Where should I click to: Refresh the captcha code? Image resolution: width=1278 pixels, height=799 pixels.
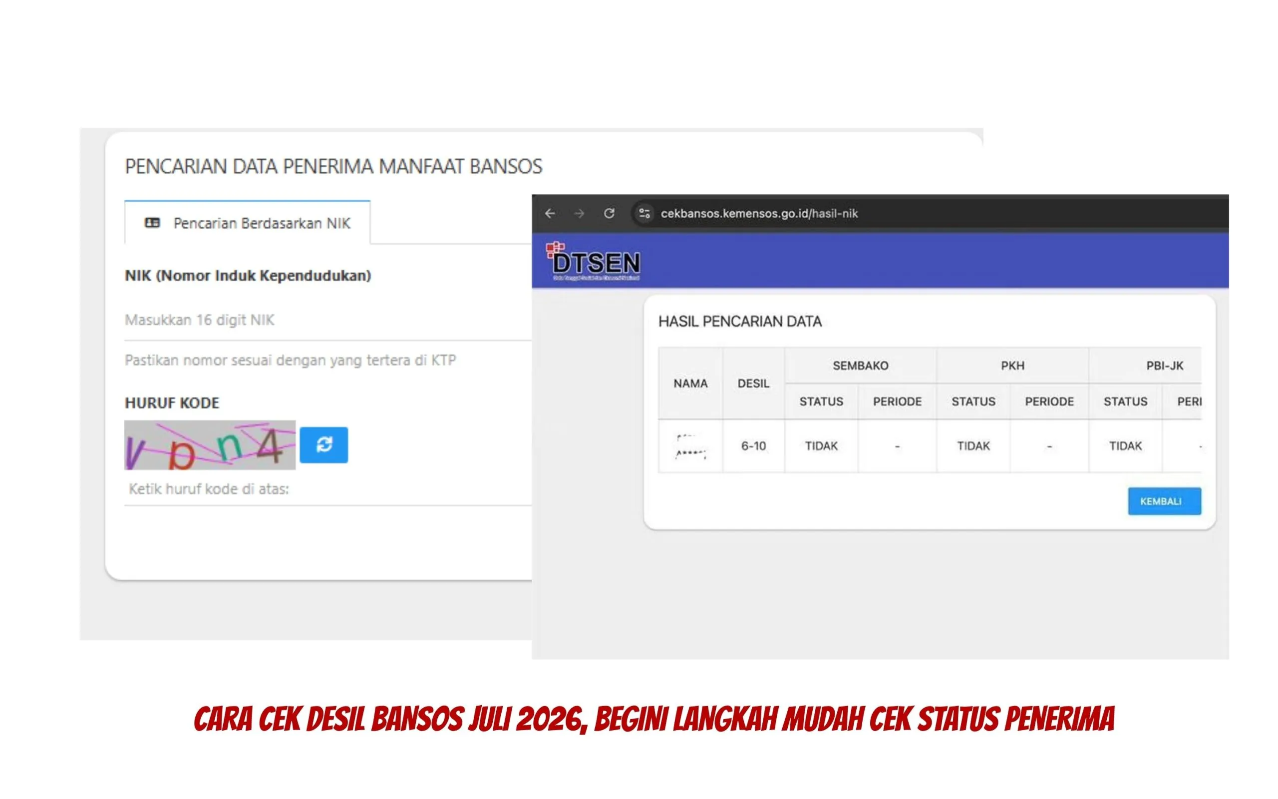point(323,445)
